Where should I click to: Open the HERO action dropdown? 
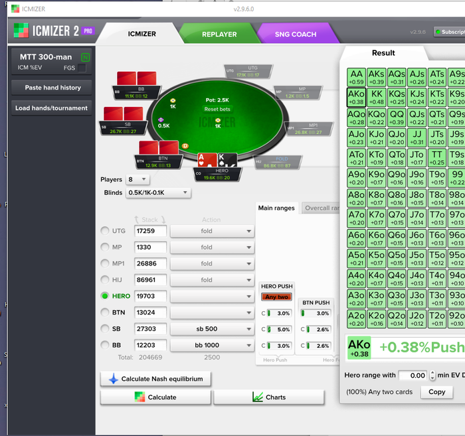coord(213,296)
